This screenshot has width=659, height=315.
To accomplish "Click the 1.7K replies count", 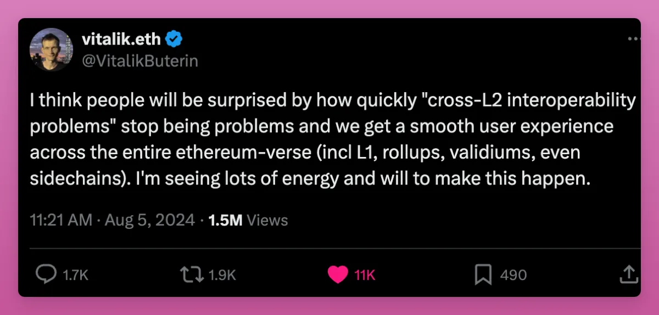I will tap(76, 275).
